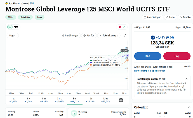Image resolution: width=193 pixels, height=118 pixels.
Task: Click the tooltip date tor 2 jul. 2026
Action: 96,57
